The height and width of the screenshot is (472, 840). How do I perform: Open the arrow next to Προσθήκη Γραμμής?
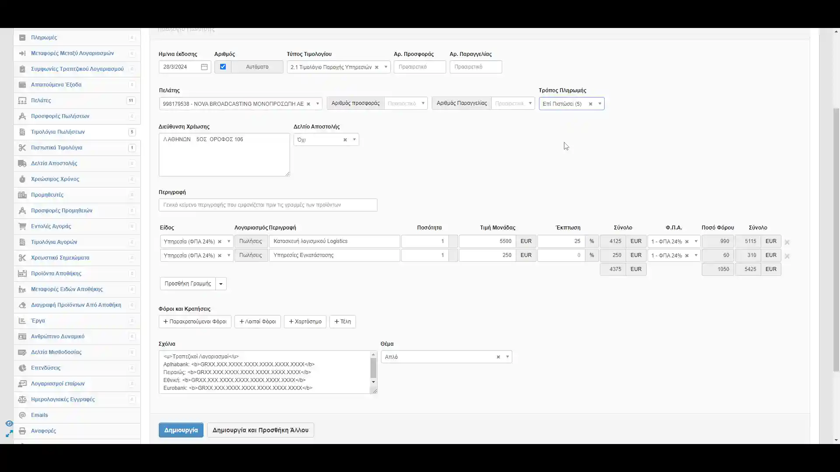[x=221, y=284]
